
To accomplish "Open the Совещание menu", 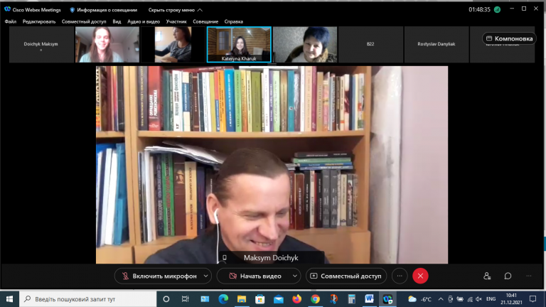I will [205, 21].
